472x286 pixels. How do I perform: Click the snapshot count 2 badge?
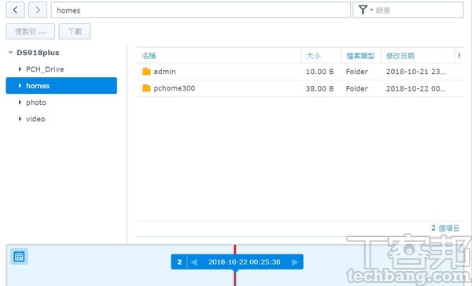[179, 262]
